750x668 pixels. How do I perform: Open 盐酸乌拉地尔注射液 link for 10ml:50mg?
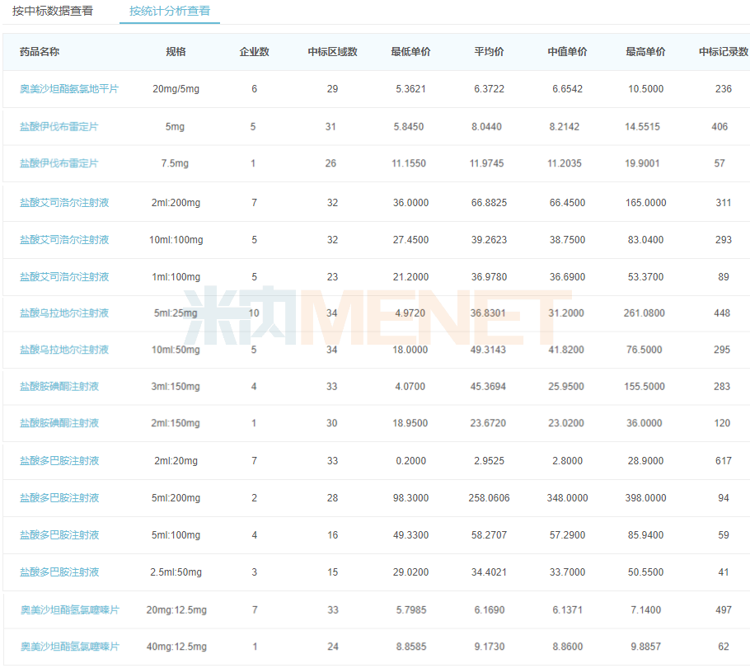[x=64, y=350]
